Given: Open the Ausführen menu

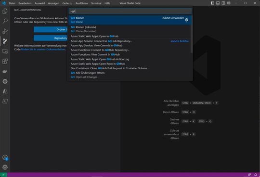Looking at the screenshot, I should (x=81, y=3).
